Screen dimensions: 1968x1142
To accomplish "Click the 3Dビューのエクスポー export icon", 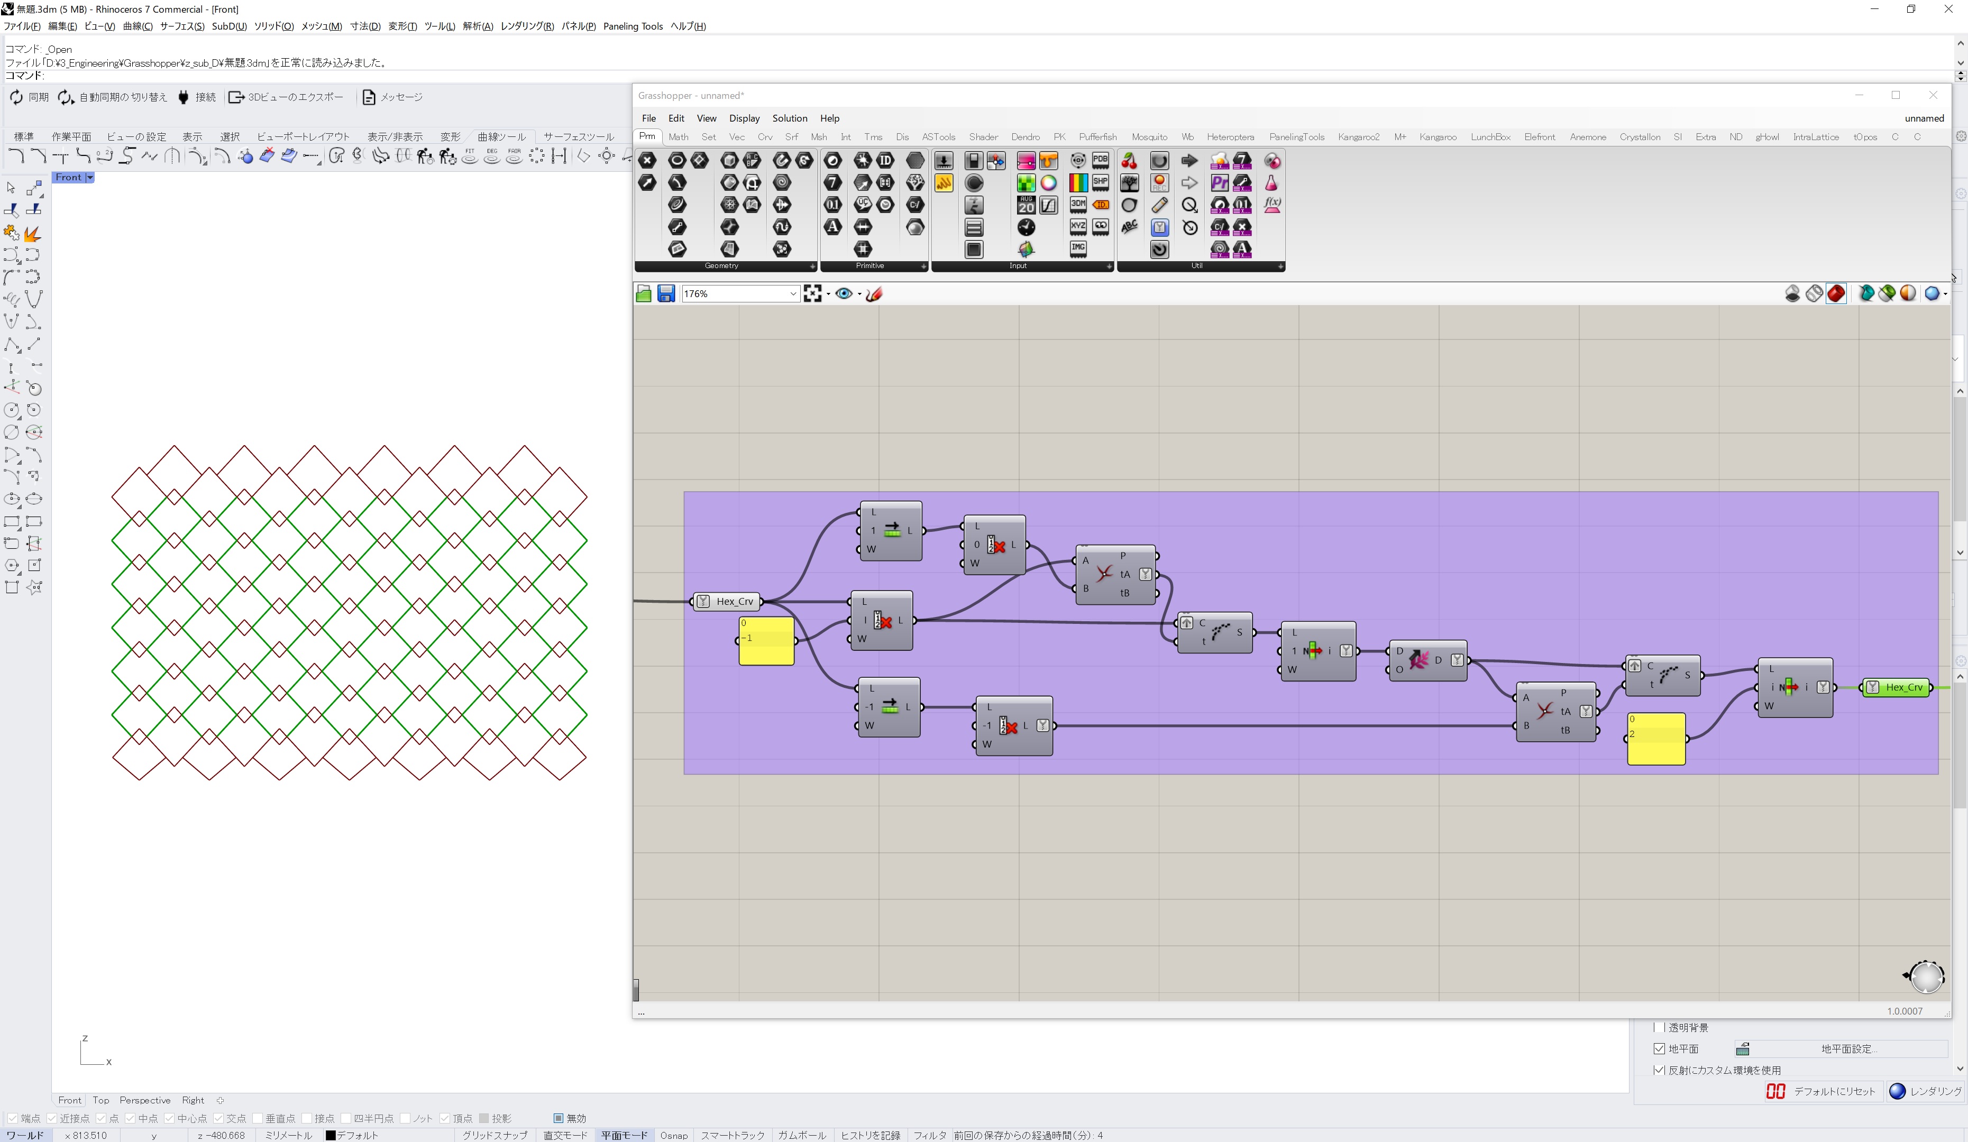I will [x=236, y=97].
